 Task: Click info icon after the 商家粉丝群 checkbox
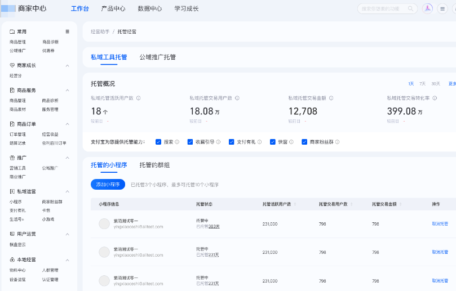(x=337, y=142)
